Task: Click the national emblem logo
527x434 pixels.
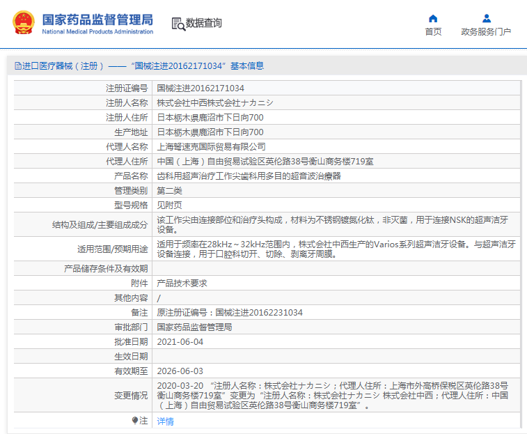Action: click(24, 22)
